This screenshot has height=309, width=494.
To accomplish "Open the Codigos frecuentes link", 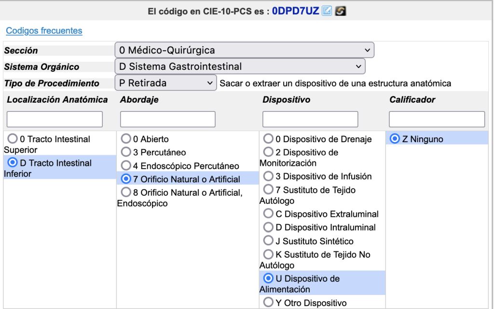I will click(44, 31).
